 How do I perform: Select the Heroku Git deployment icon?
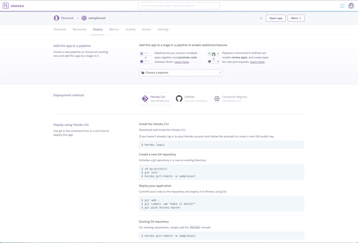click(145, 99)
